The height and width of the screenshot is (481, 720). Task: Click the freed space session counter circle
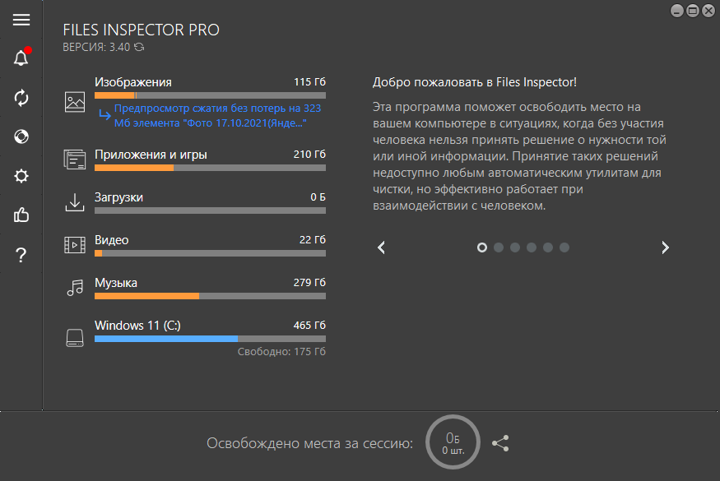pos(453,442)
